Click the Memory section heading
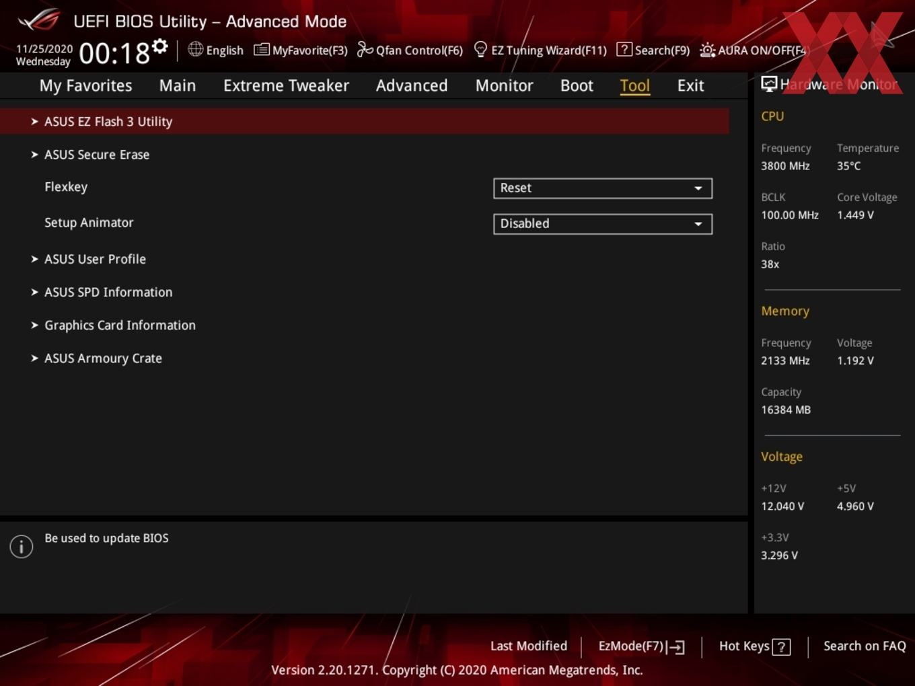This screenshot has height=686, width=915. pos(785,311)
